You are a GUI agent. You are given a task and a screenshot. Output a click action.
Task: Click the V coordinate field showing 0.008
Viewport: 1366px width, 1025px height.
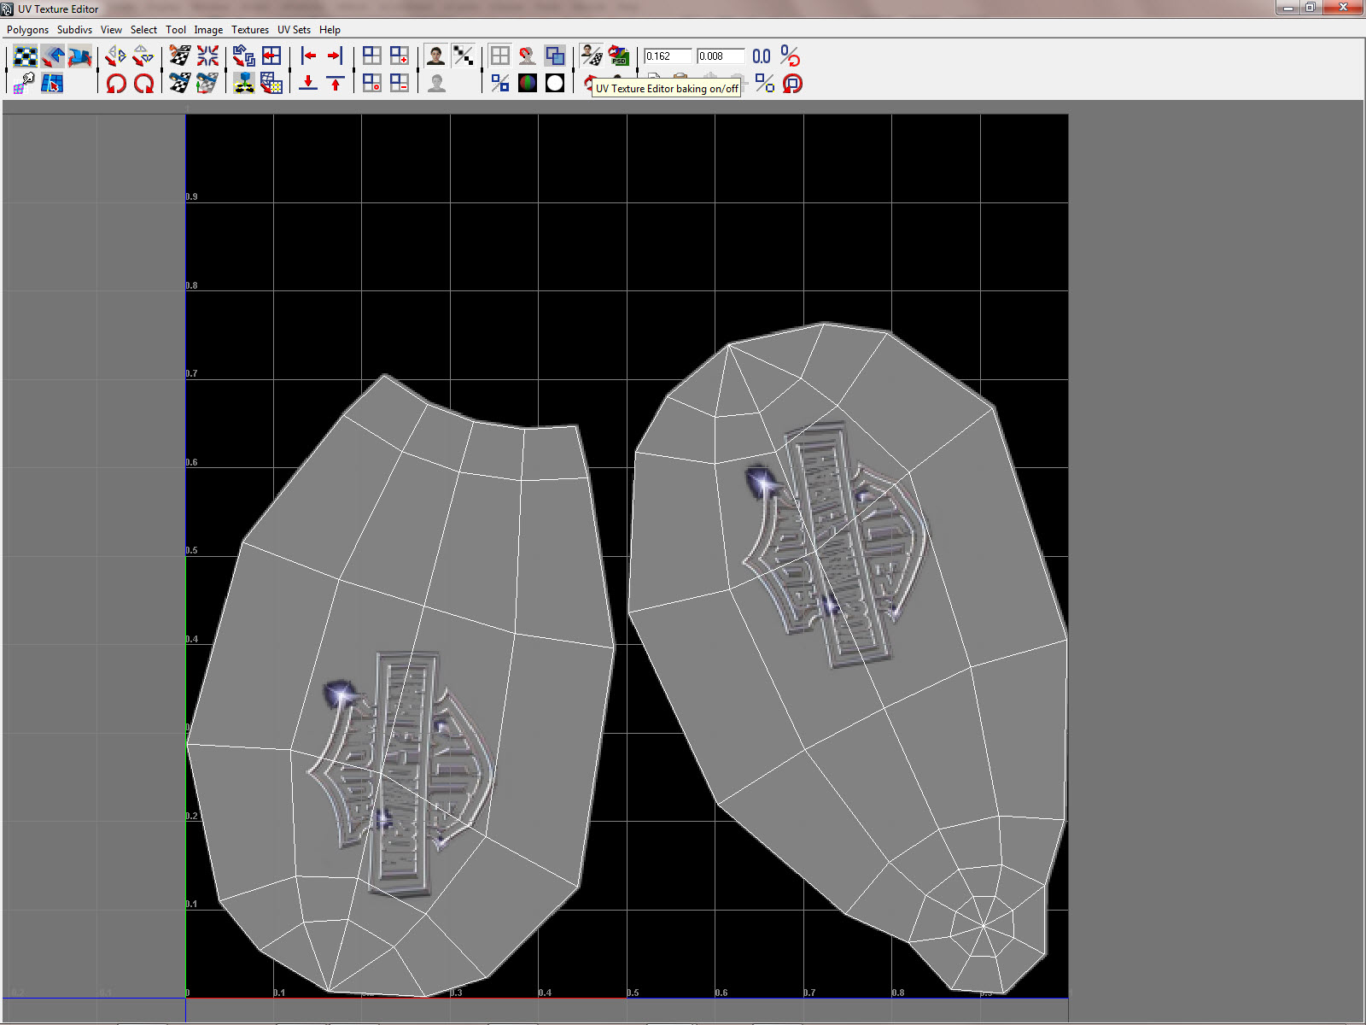(x=720, y=56)
